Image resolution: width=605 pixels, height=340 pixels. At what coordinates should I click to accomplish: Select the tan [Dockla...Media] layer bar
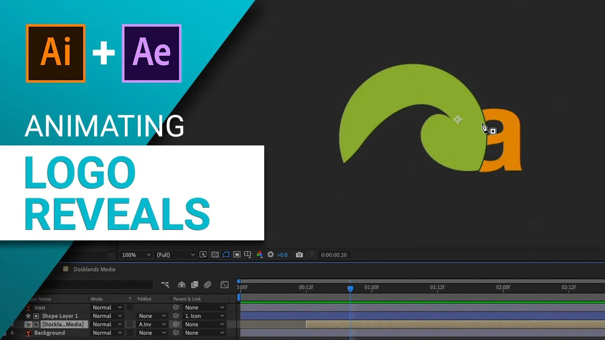point(455,324)
